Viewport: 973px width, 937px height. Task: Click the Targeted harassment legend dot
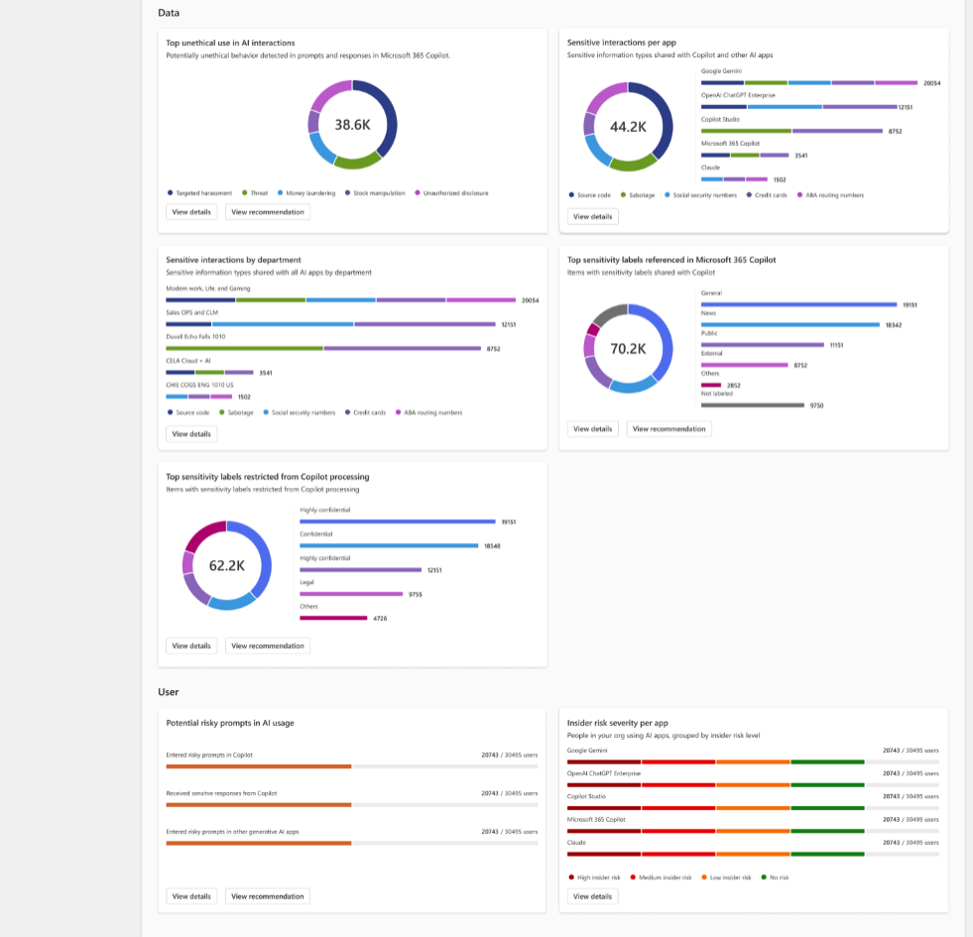170,193
